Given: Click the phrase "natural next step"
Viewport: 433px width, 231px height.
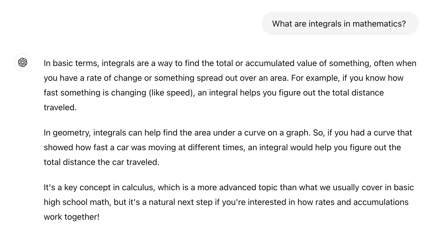Looking at the screenshot, I should 180,202.
